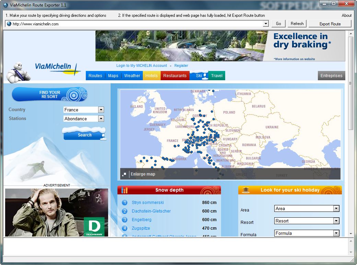Click Login to My MICHELIN Account link
Viewport: 357px width, 265px height.
pyautogui.click(x=142, y=65)
